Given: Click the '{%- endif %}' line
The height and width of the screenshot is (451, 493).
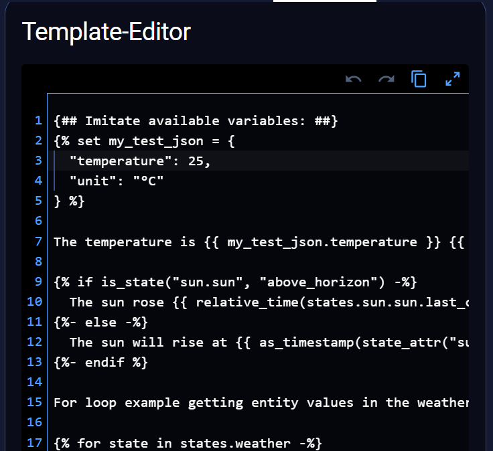Looking at the screenshot, I should (100, 363).
